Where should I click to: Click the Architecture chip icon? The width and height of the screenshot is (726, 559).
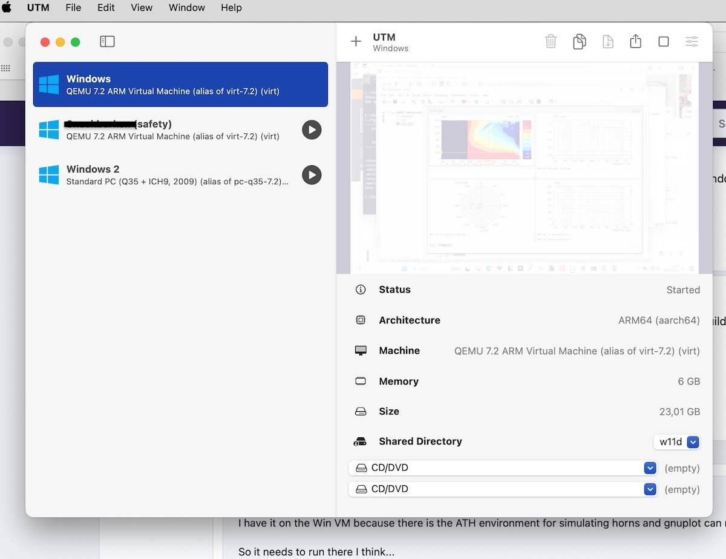361,320
